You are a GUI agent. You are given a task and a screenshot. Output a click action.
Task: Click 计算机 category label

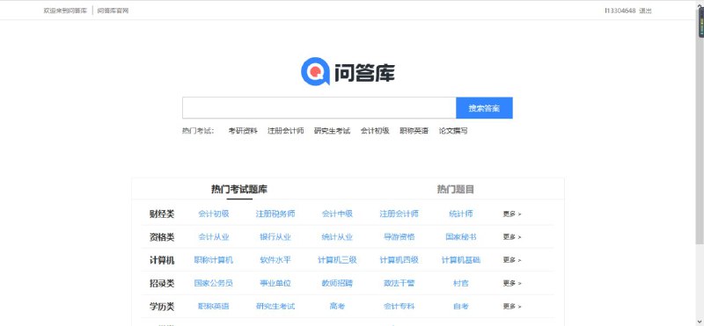(x=162, y=260)
